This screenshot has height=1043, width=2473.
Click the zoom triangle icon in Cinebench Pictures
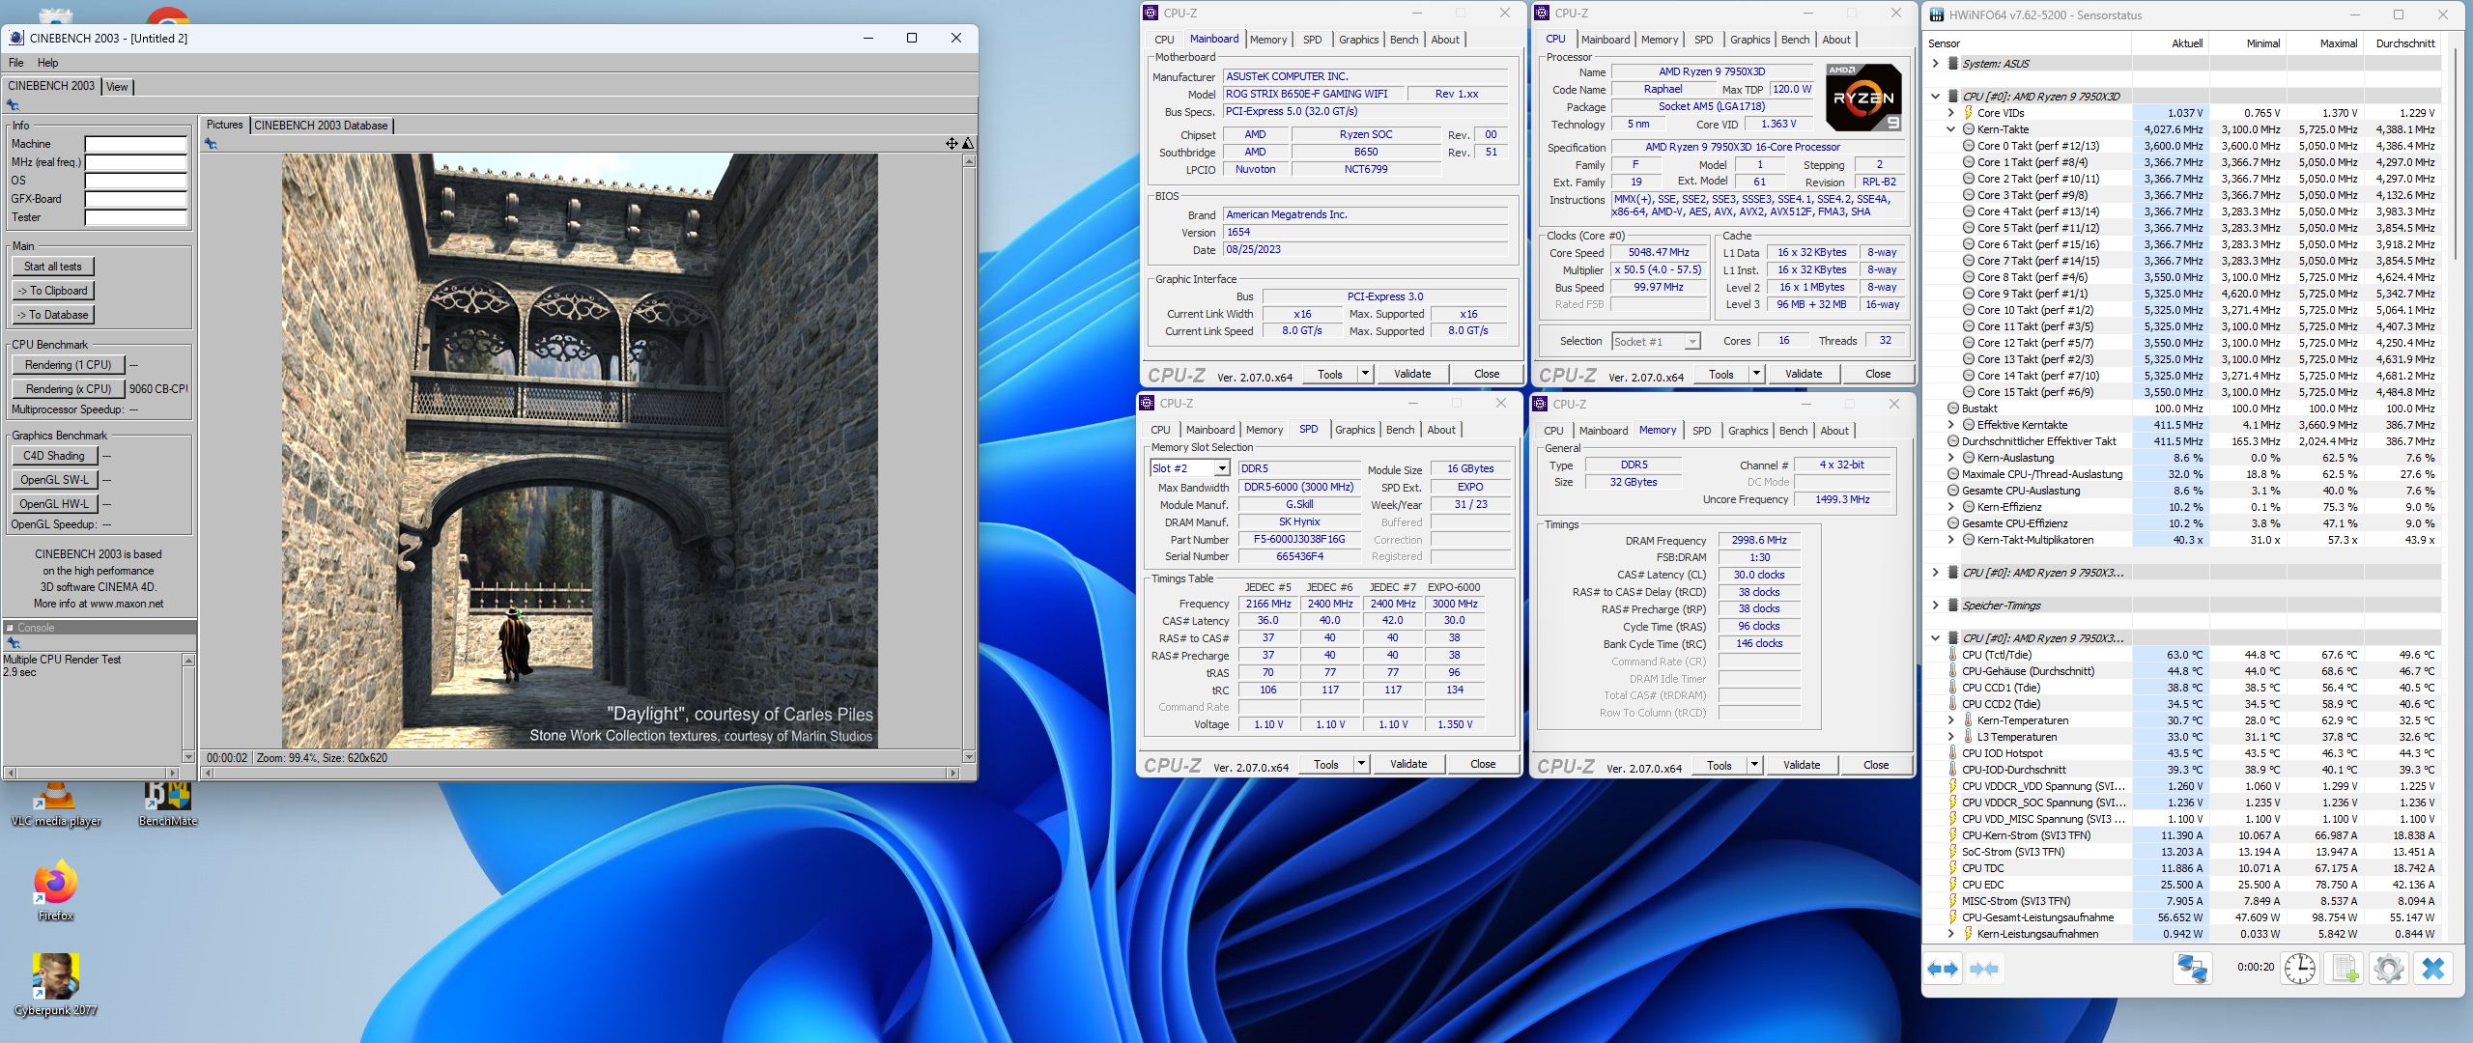pyautogui.click(x=968, y=143)
